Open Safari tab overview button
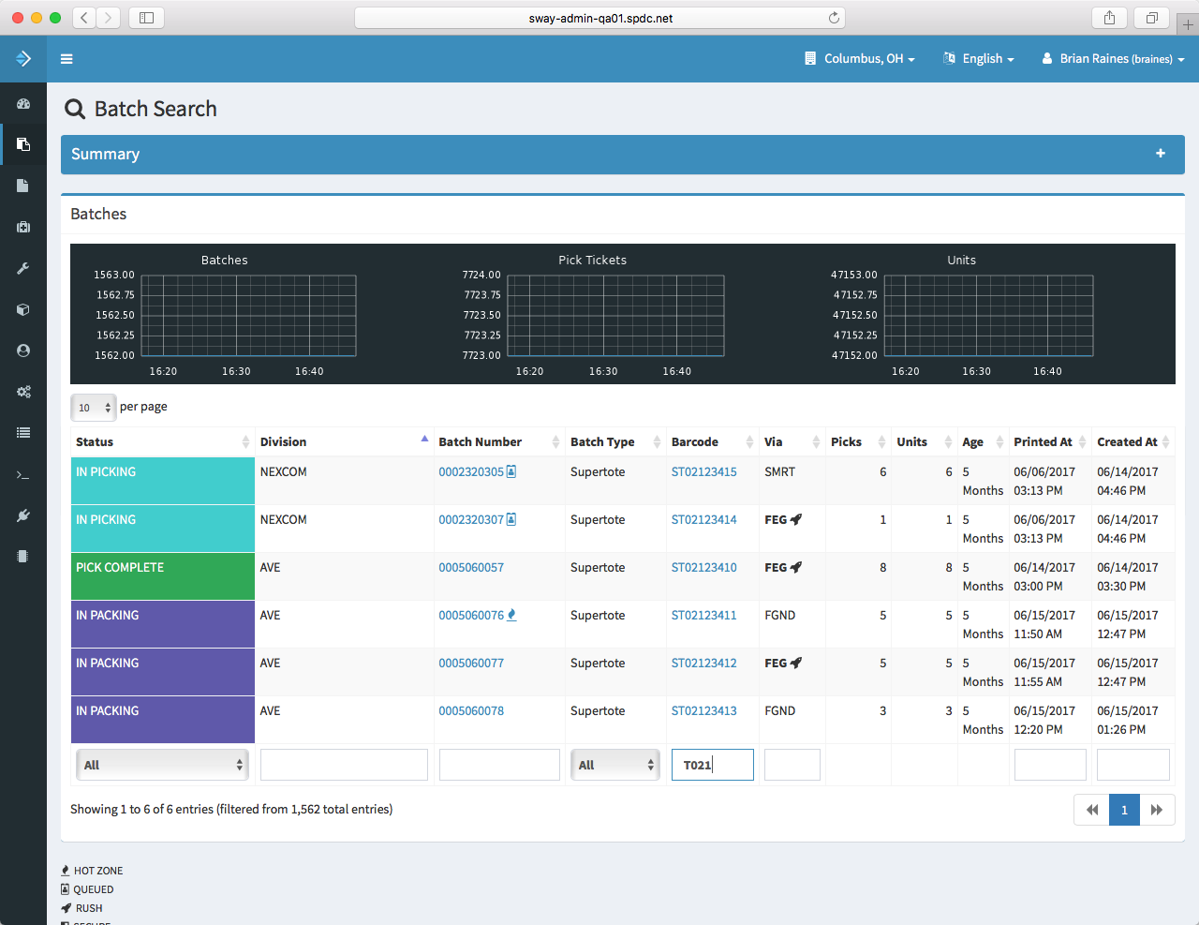The image size is (1199, 925). [x=1152, y=18]
